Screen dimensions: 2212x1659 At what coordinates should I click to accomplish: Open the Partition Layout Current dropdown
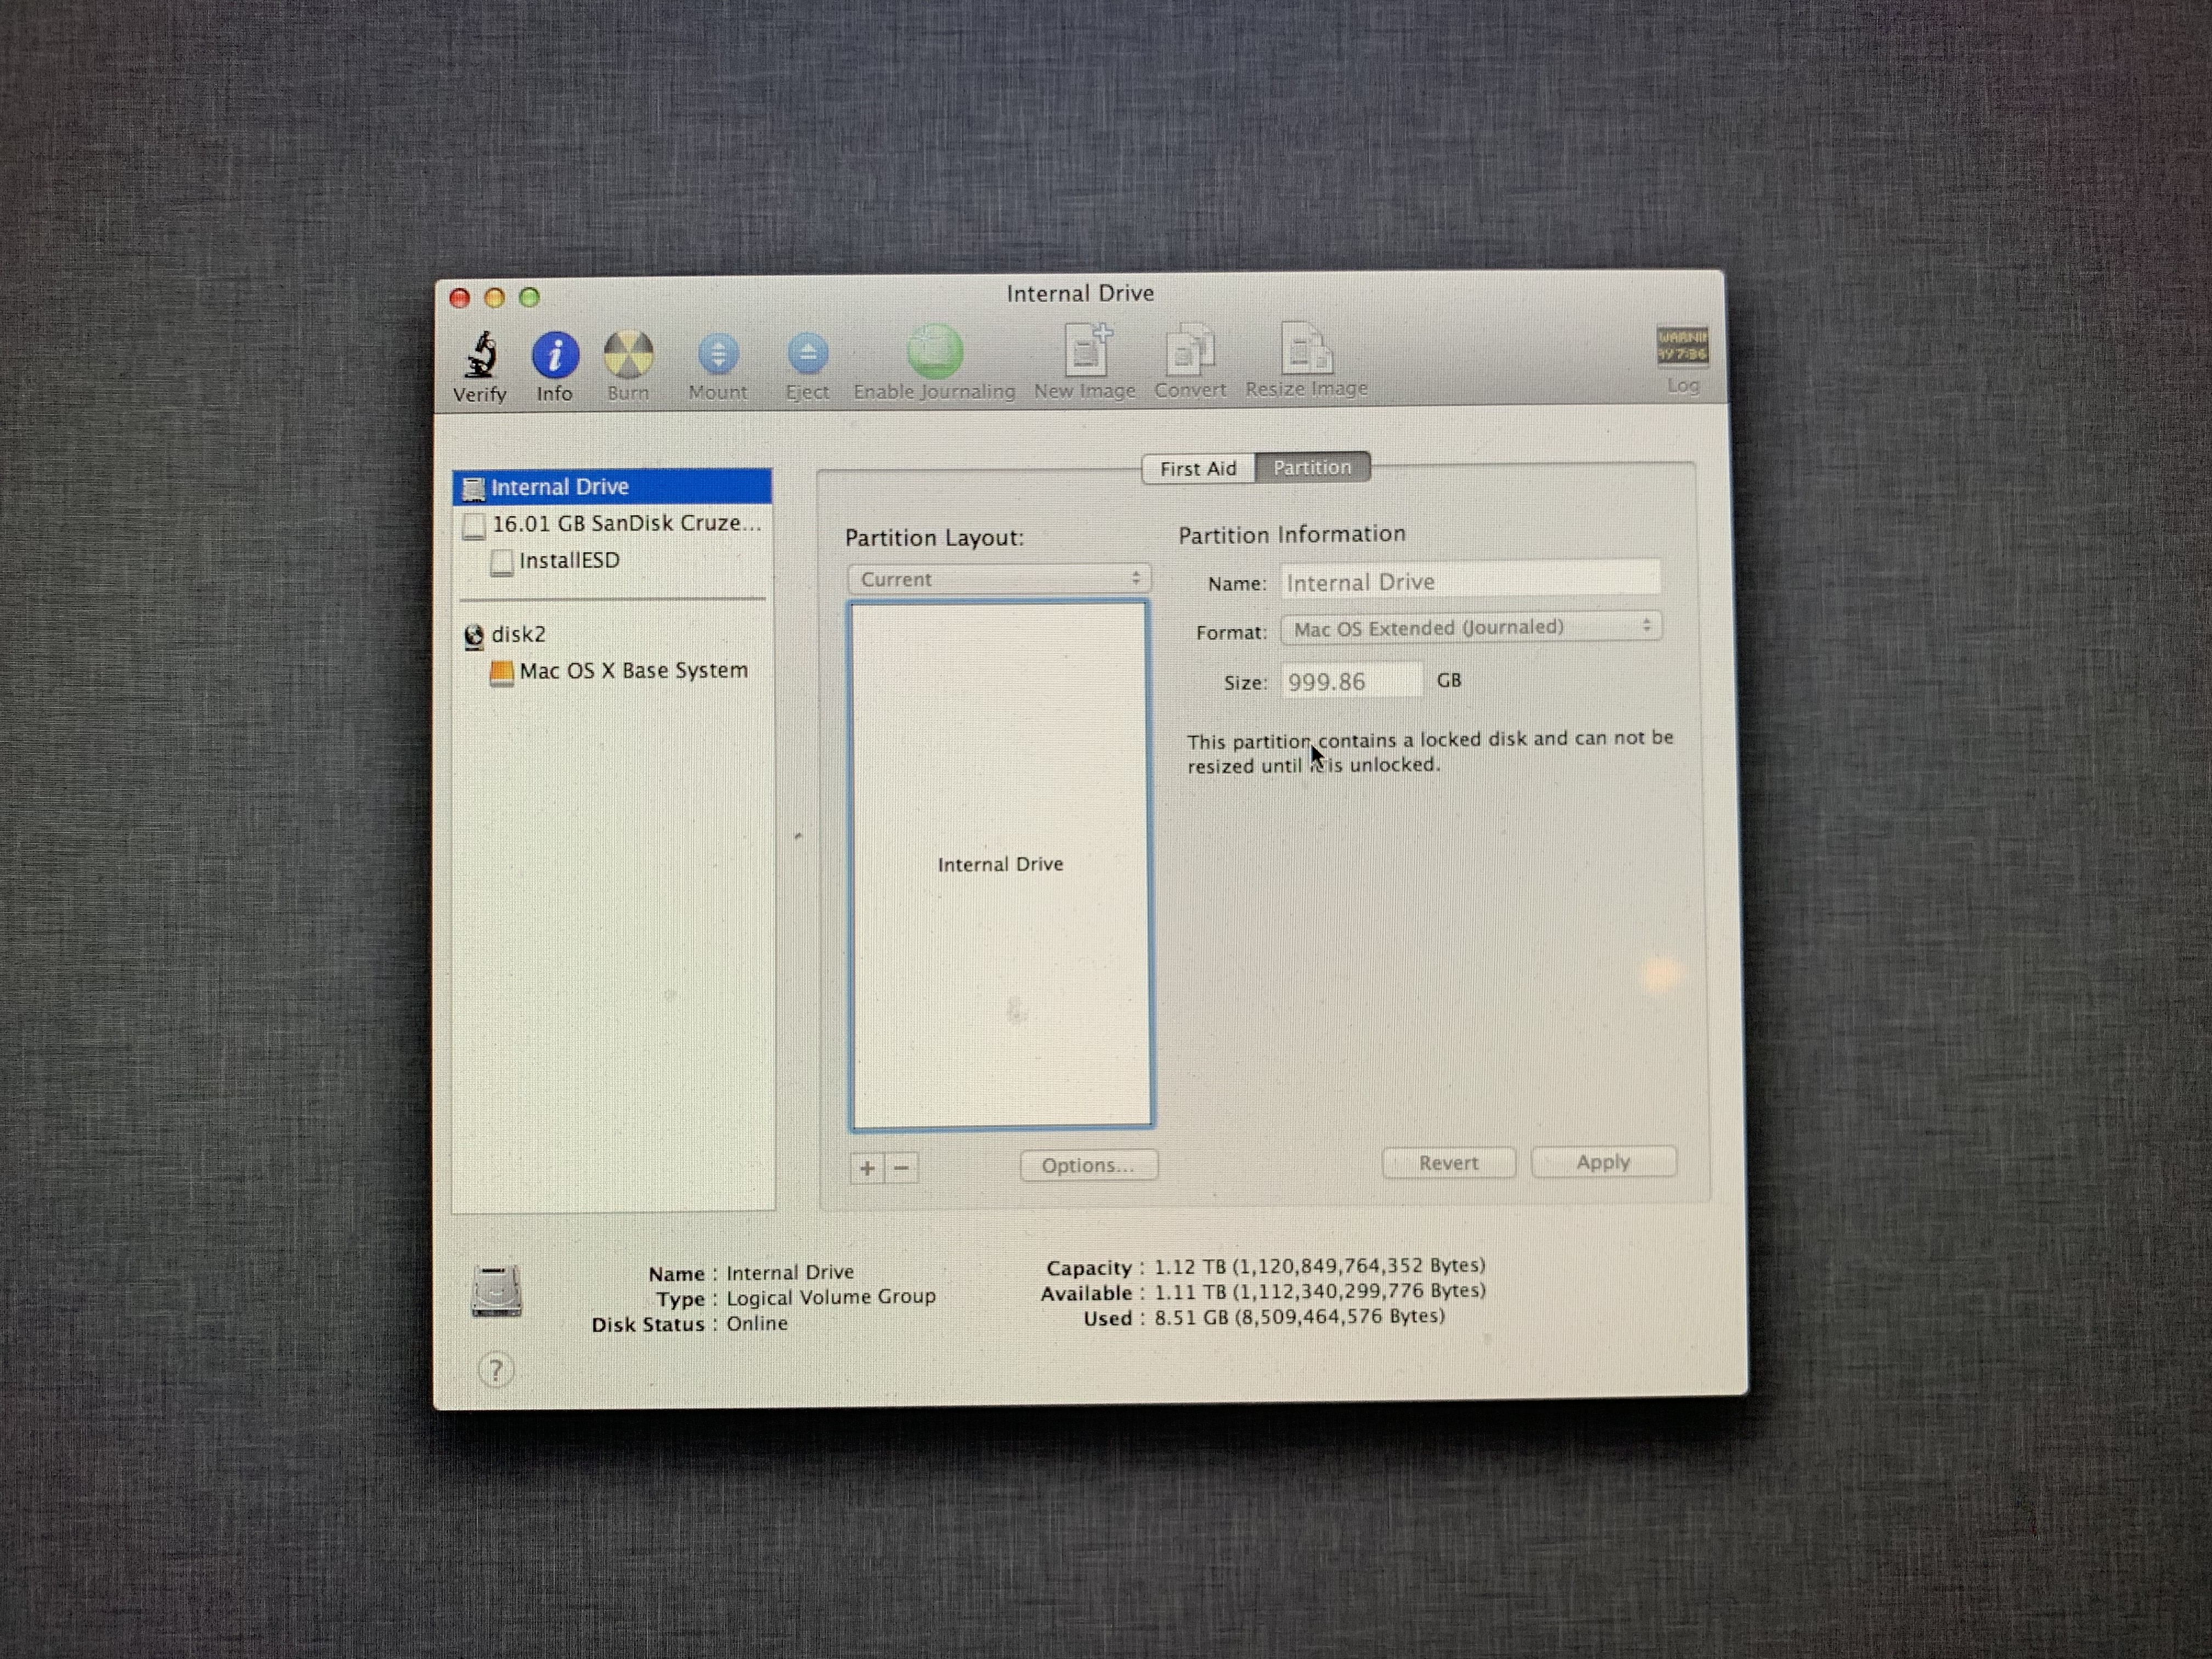(999, 579)
